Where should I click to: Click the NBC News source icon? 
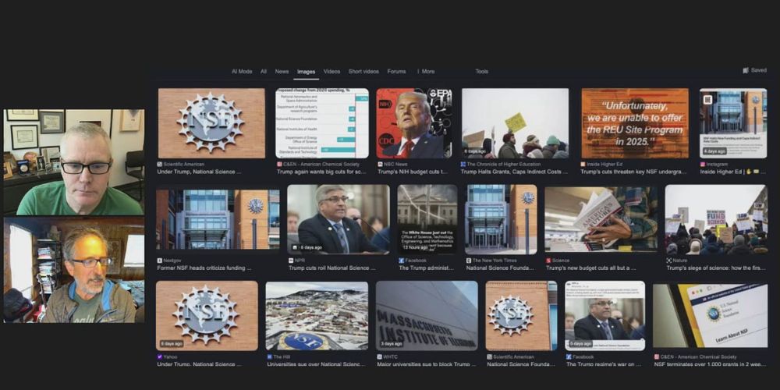(380, 164)
